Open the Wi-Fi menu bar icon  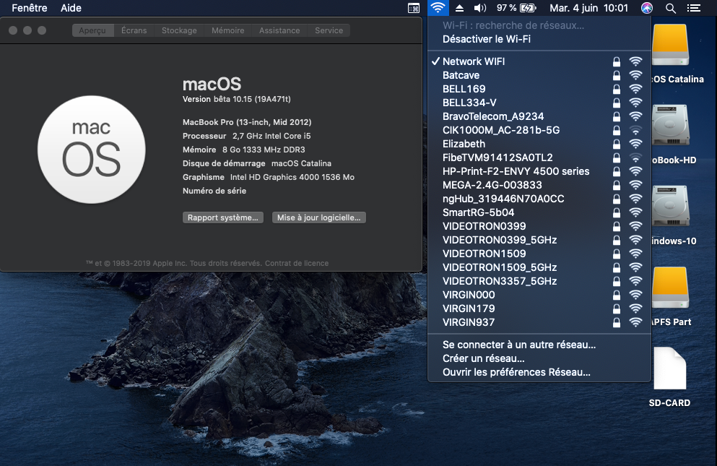(x=438, y=8)
